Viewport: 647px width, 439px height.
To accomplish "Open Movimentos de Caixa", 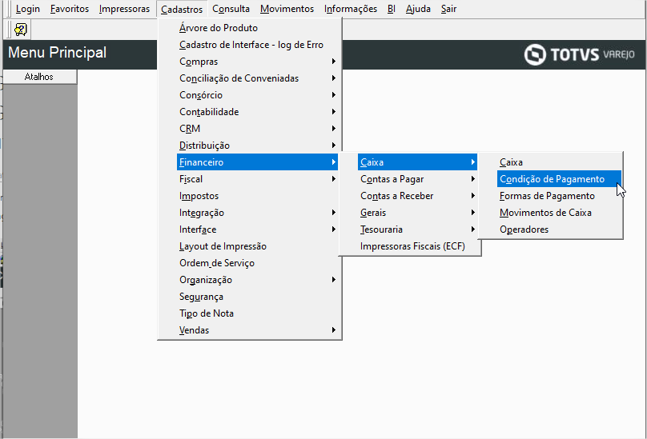I will click(559, 213).
